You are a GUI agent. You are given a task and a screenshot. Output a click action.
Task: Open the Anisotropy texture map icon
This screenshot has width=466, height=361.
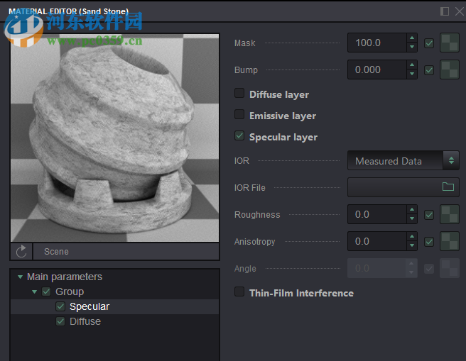(449, 242)
